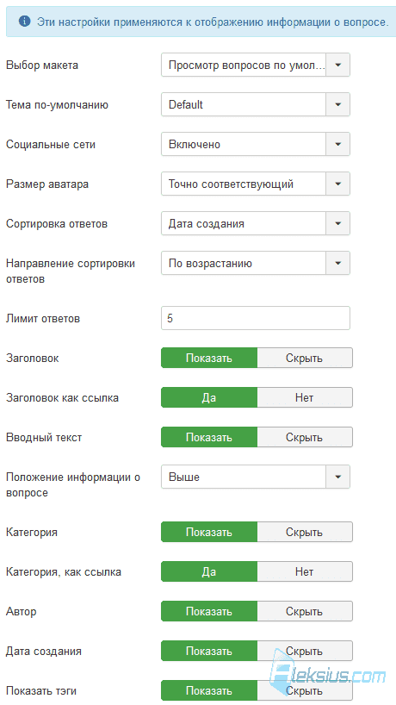
Task: Click the 'Социальные сети' label
Action: click(51, 144)
